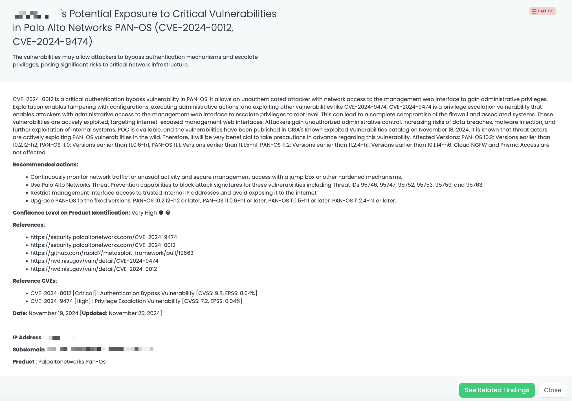Open the security.paloaltonetworks.com CVE-2024-0012 link

103,245
